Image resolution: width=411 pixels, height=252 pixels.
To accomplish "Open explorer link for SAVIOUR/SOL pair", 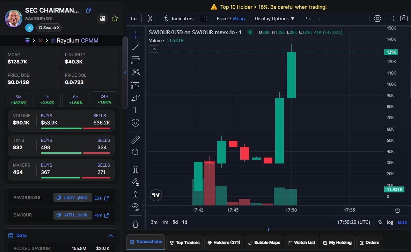I will point(102,198).
